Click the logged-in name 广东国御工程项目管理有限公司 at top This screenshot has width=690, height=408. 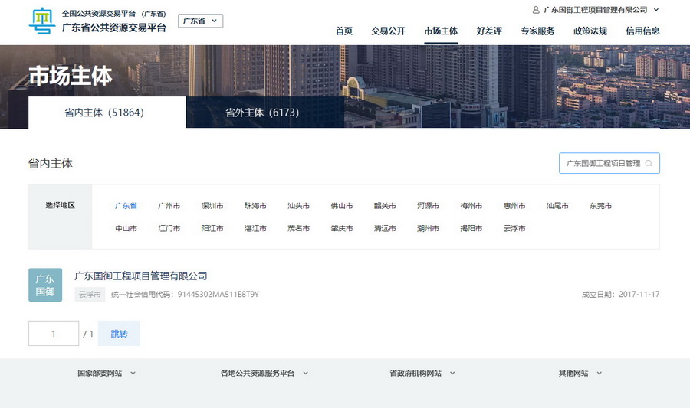[596, 10]
